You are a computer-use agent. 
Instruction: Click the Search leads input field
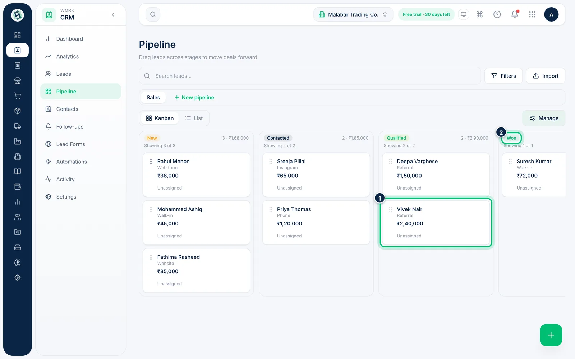click(x=310, y=76)
